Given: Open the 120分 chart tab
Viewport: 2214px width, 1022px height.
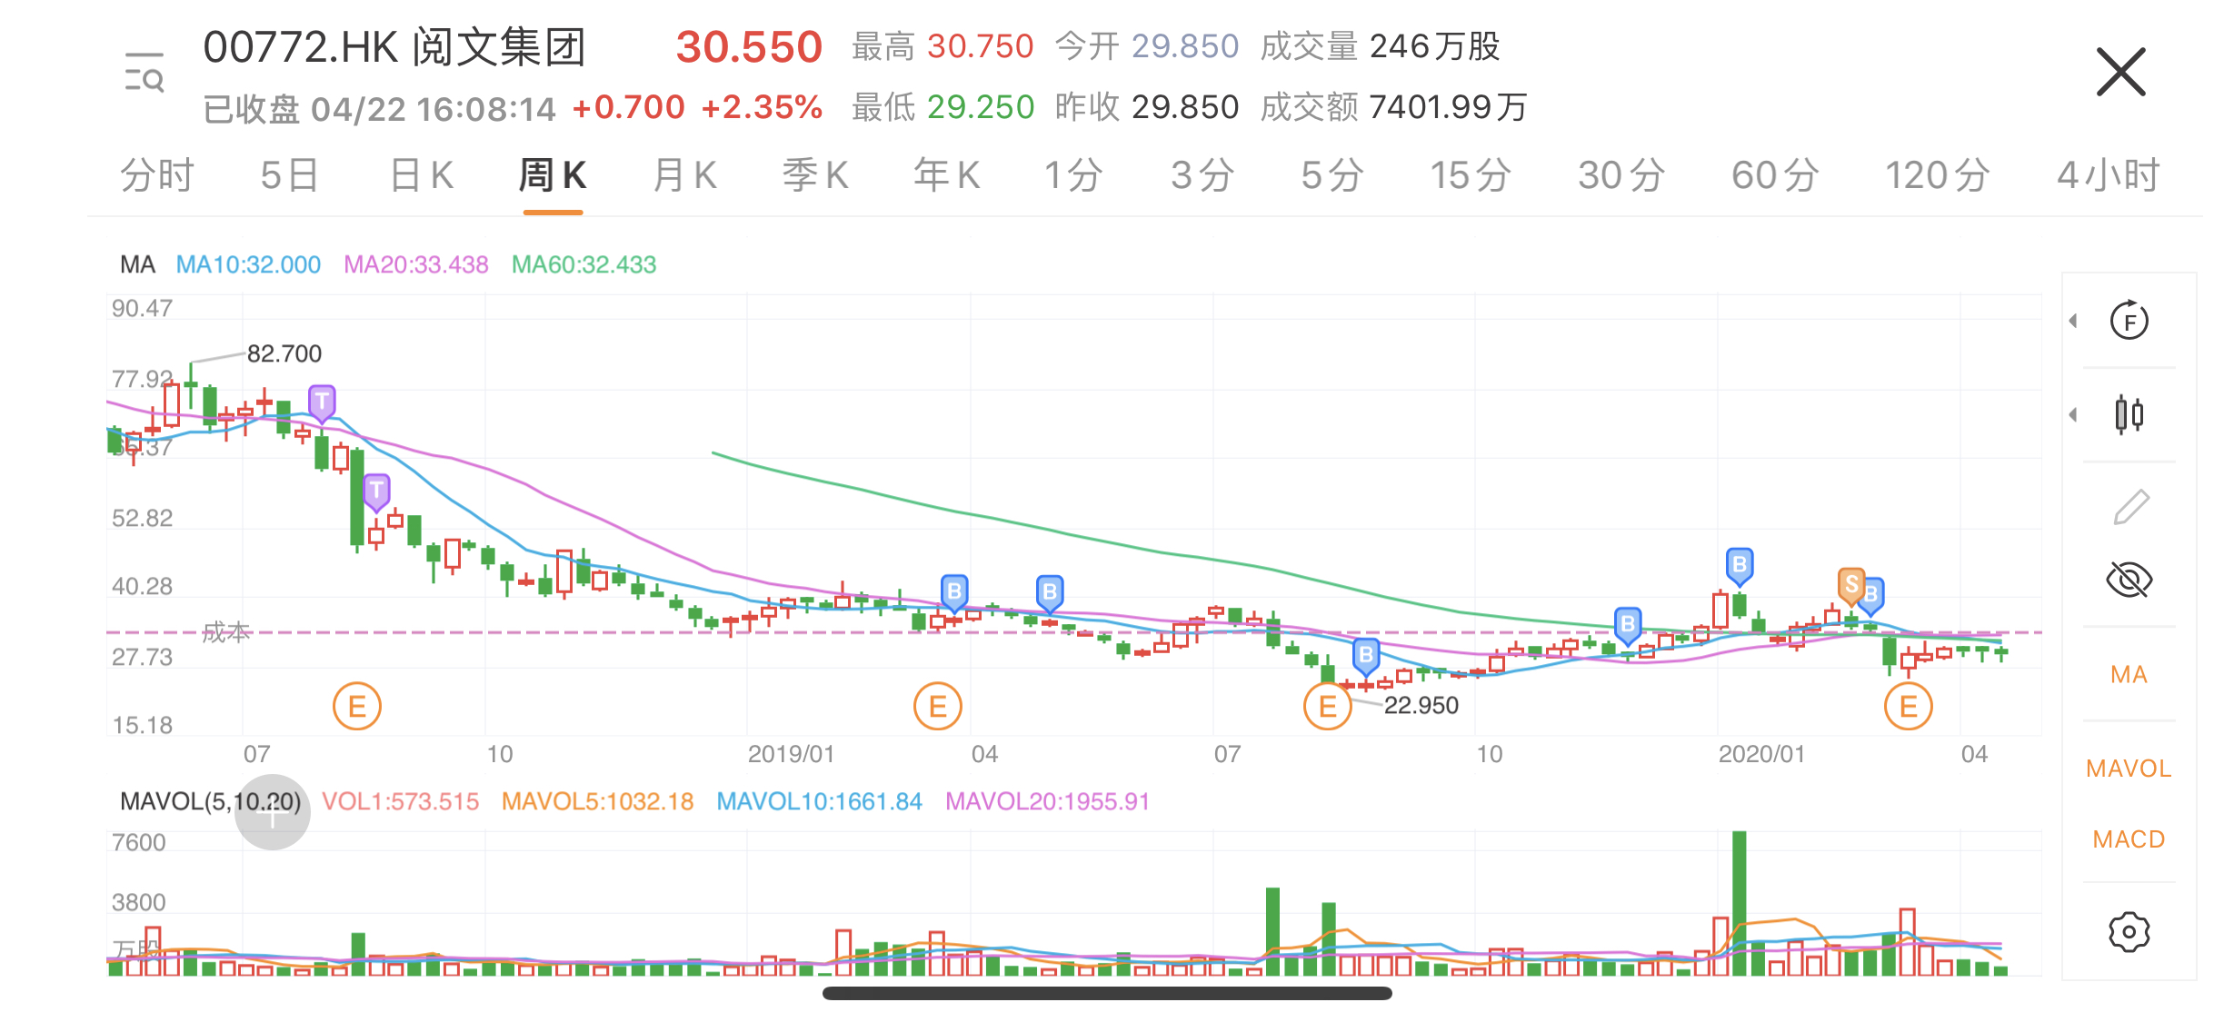Looking at the screenshot, I should (1938, 175).
